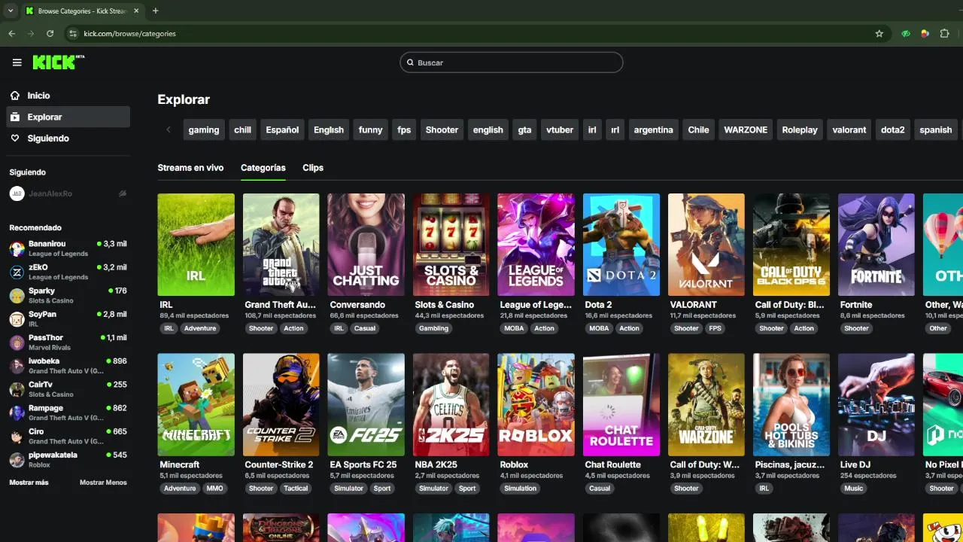
Task: Select the Categorías tab
Action: [263, 168]
